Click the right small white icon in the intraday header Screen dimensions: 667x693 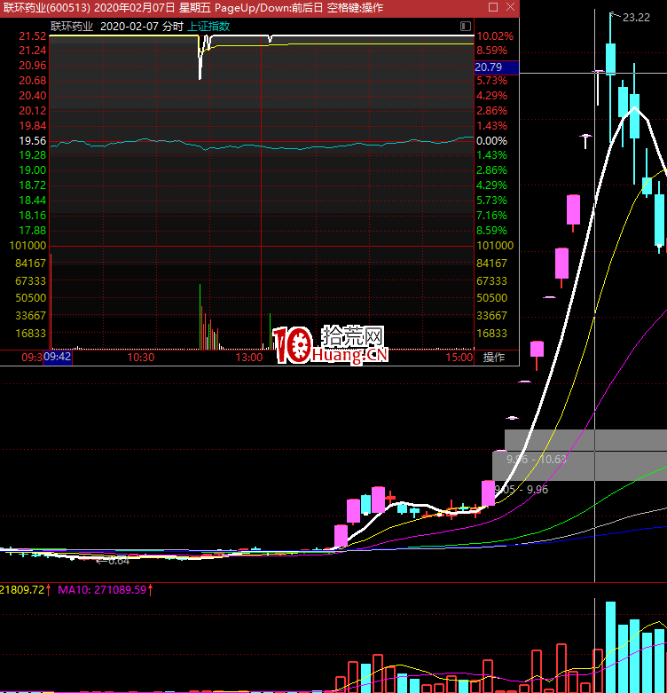pos(467,27)
